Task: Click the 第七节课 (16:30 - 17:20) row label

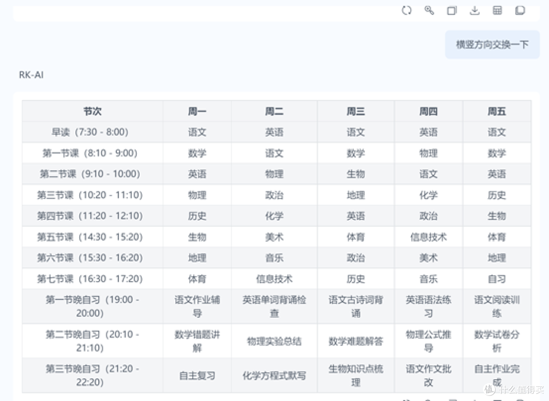Action: (x=90, y=279)
